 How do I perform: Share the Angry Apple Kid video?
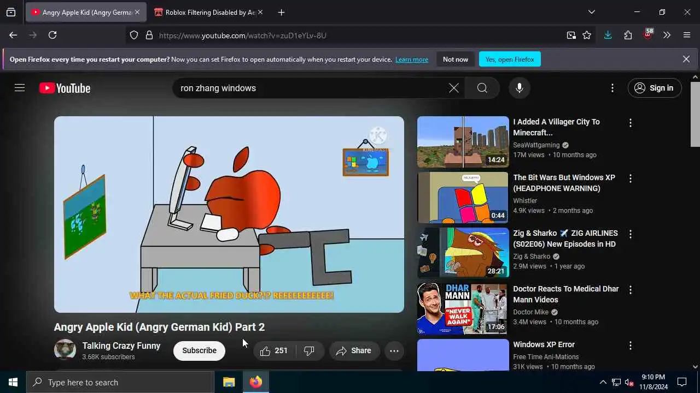(x=354, y=351)
